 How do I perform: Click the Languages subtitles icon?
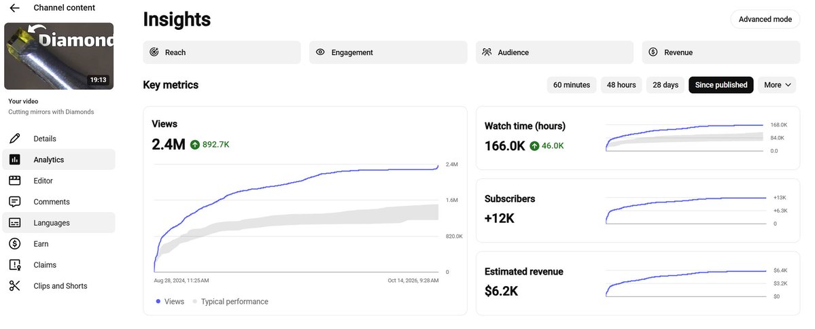[14, 222]
